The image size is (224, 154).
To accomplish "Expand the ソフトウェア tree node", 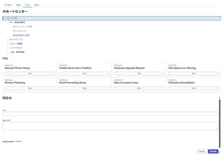I will click(8, 48).
